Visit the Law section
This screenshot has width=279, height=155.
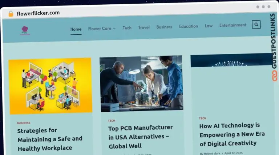click(209, 26)
